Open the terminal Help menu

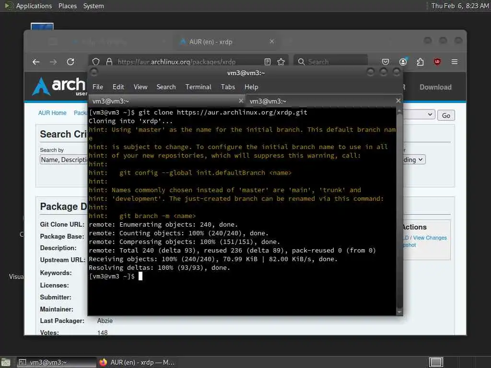click(251, 87)
